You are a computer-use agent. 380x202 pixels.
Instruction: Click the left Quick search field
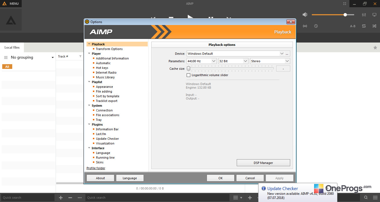[28, 198]
